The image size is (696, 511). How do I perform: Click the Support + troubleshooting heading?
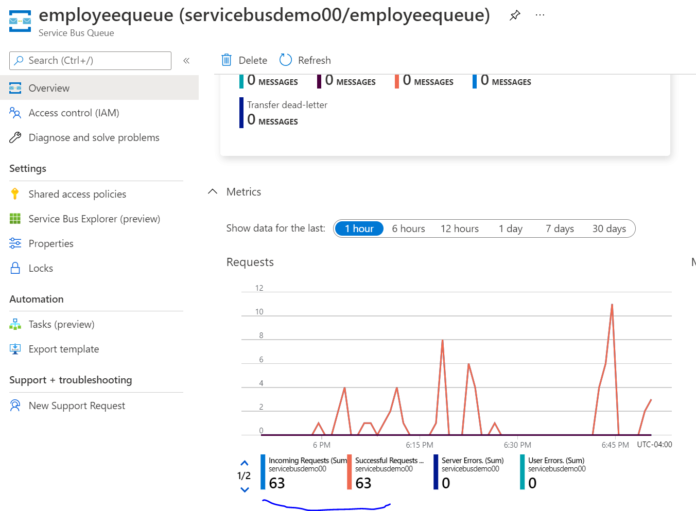pyautogui.click(x=71, y=380)
